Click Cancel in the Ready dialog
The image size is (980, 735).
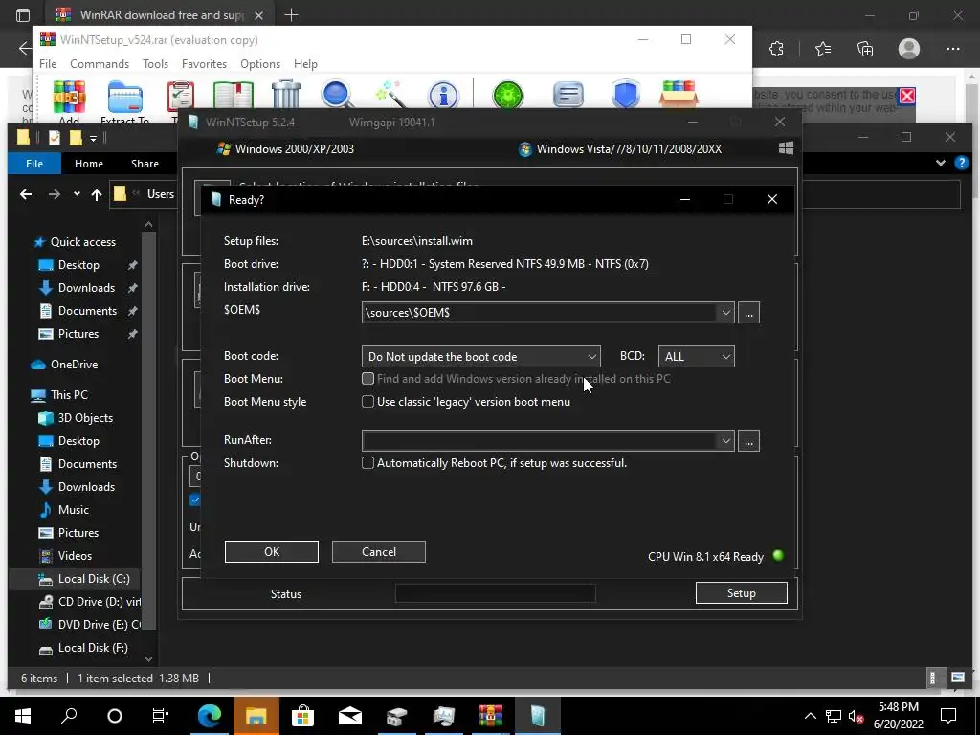[x=379, y=552]
